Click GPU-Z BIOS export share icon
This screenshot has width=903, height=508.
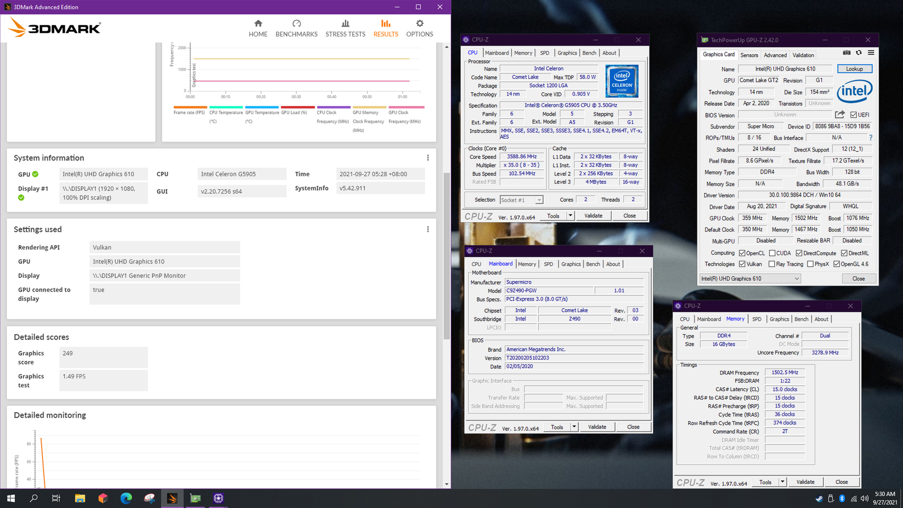click(x=840, y=114)
